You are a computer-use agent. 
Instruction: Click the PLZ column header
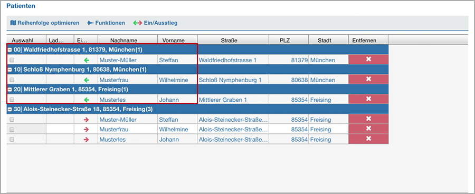pos(289,40)
